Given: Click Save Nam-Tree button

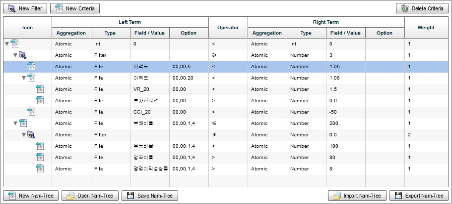Looking at the screenshot, I should 150,196.
